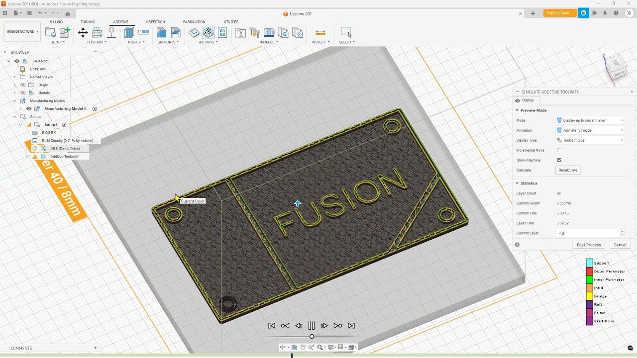637x358 pixels.
Task: Switch to the UTILITIES ribbon tab
Action: point(231,22)
